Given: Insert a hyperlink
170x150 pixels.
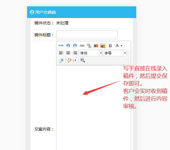Looking at the screenshot, I should coord(82,46).
